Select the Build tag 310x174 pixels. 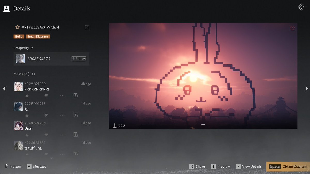(x=19, y=37)
